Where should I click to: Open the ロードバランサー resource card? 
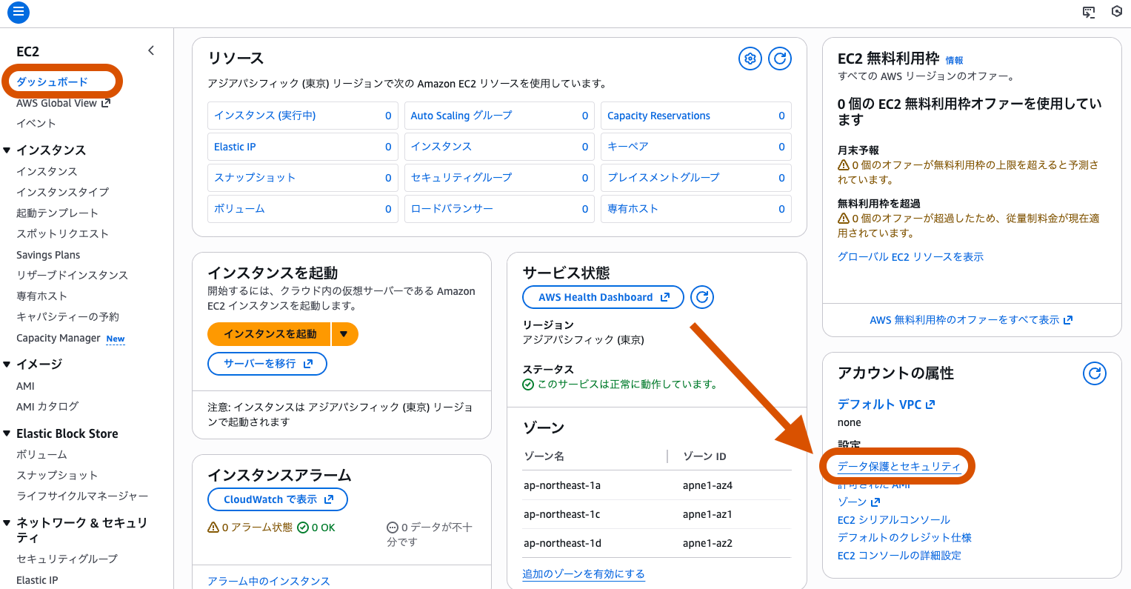pyautogui.click(x=499, y=209)
